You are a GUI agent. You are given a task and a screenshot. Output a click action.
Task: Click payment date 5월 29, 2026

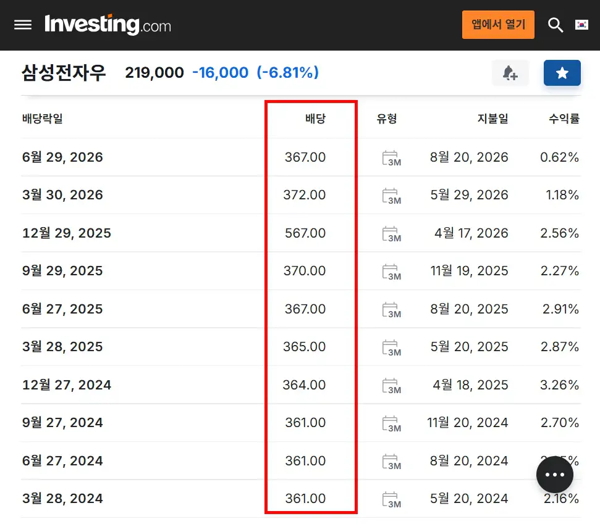(469, 195)
